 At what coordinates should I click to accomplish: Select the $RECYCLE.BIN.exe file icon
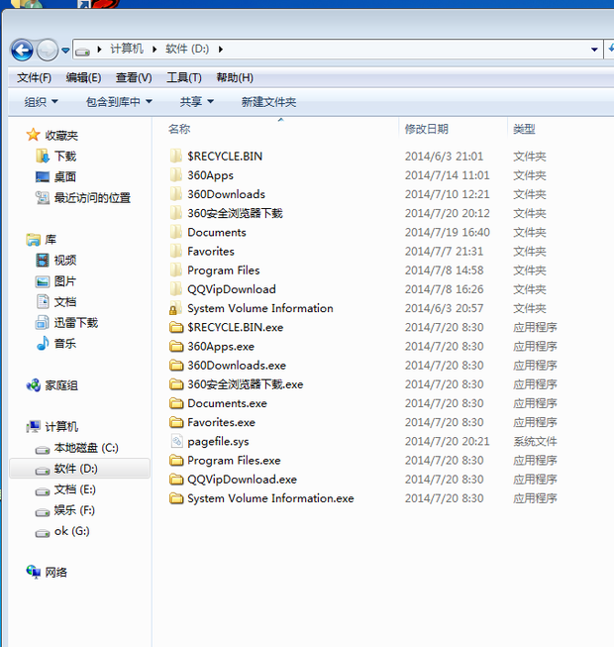coord(176,327)
